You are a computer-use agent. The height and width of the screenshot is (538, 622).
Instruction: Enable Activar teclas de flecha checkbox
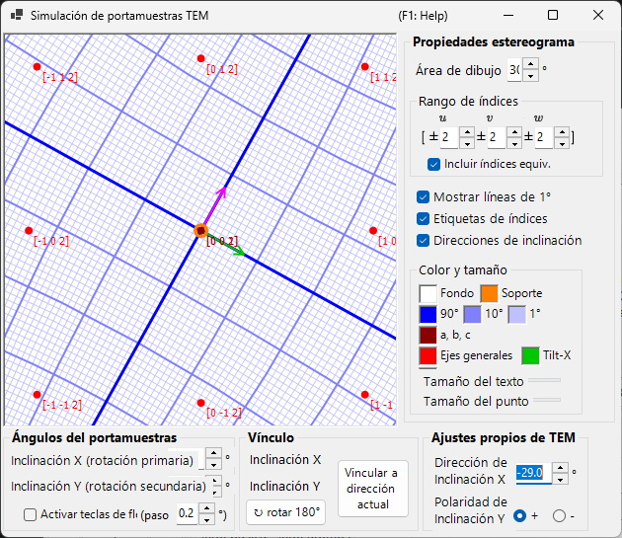(31, 515)
